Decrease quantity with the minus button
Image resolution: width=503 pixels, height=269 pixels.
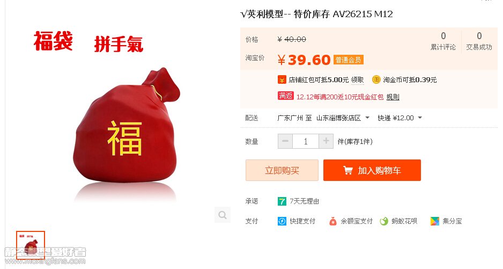285,141
